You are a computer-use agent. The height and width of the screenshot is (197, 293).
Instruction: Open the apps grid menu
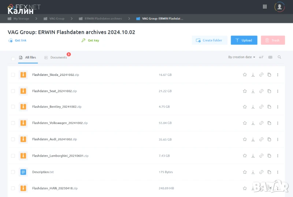click(265, 7)
